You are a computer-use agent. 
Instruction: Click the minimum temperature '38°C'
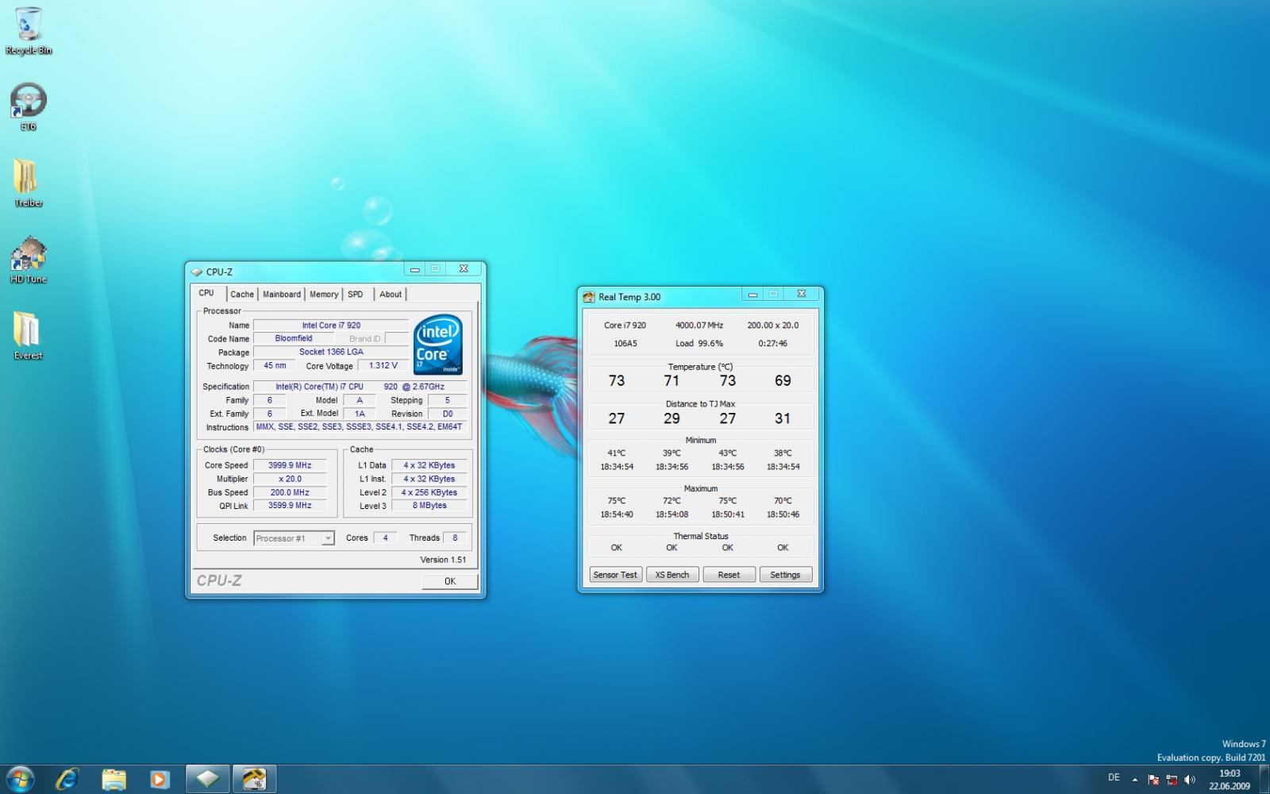click(x=783, y=453)
